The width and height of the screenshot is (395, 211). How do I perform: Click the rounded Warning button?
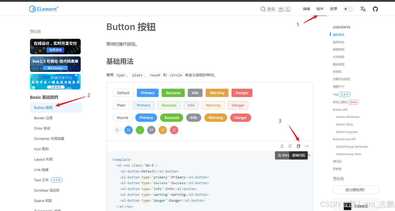pos(216,118)
